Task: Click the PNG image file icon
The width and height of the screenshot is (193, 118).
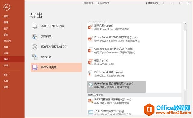Action: (91, 101)
